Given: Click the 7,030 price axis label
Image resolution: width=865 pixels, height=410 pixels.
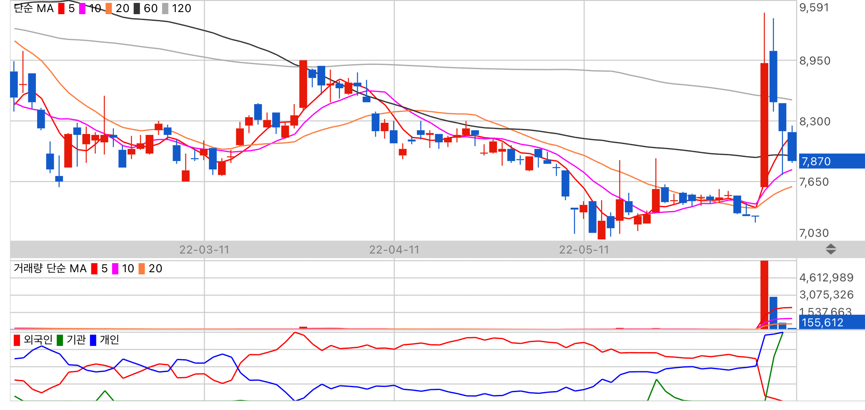Looking at the screenshot, I should click(814, 233).
